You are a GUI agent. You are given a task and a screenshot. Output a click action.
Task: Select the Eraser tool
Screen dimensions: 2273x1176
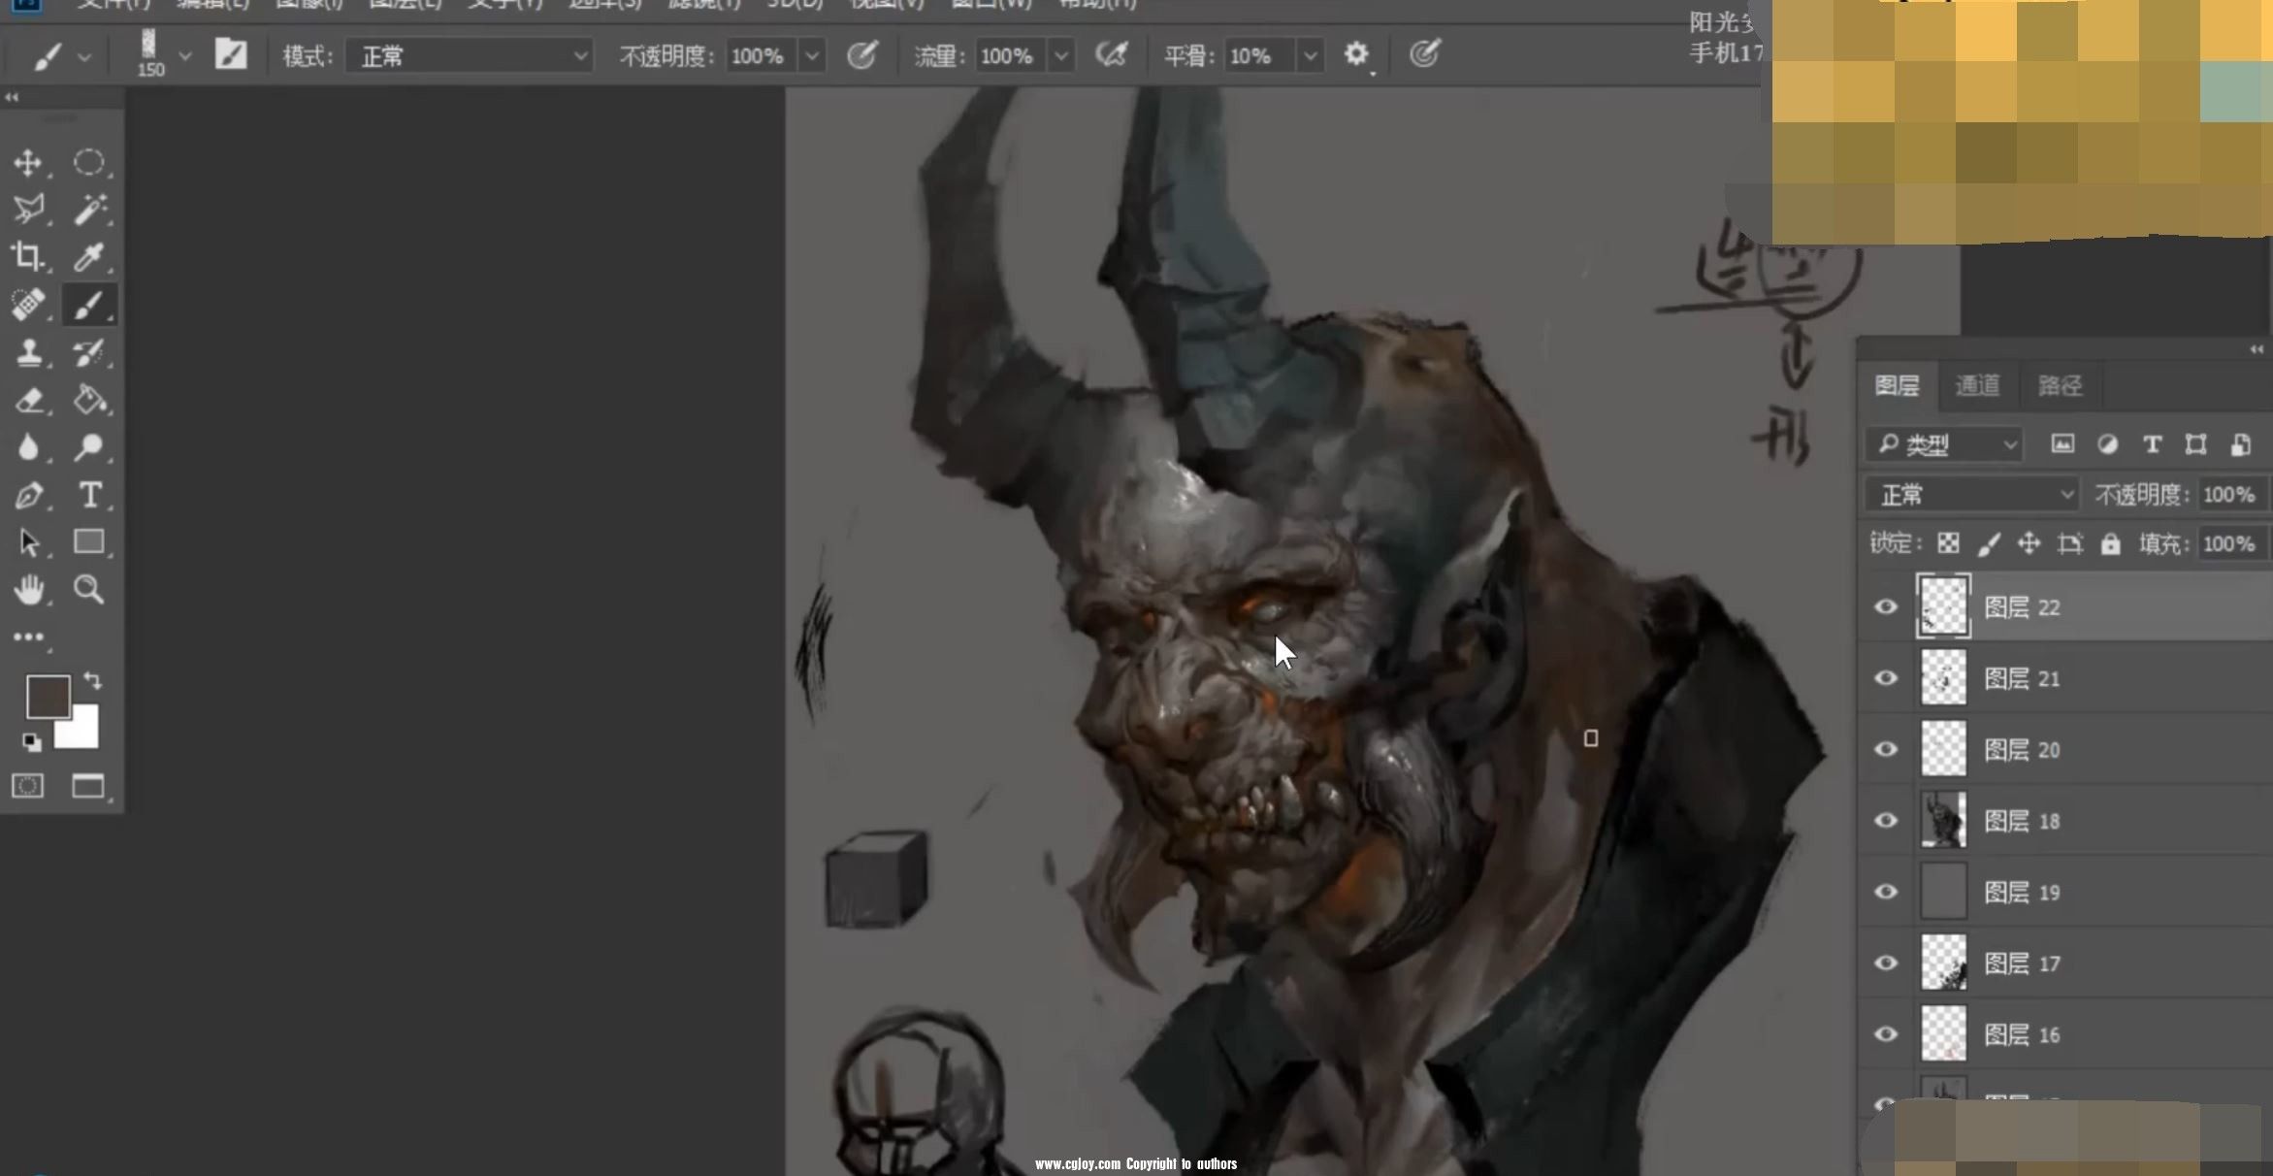click(x=28, y=400)
